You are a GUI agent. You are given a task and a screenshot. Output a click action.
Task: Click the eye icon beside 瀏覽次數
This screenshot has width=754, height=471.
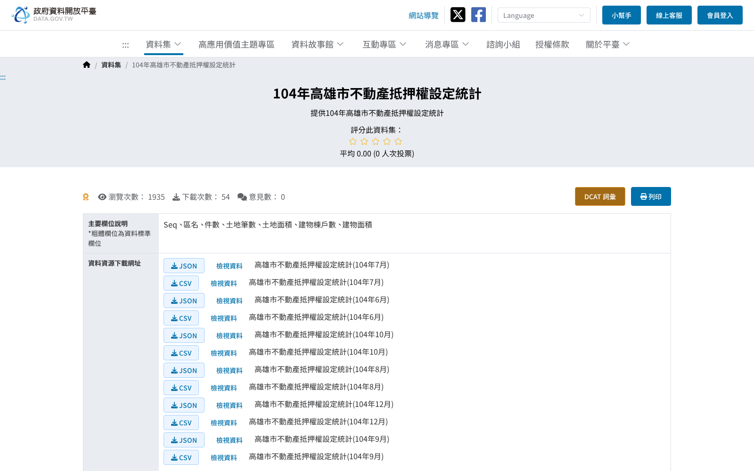pyautogui.click(x=102, y=197)
